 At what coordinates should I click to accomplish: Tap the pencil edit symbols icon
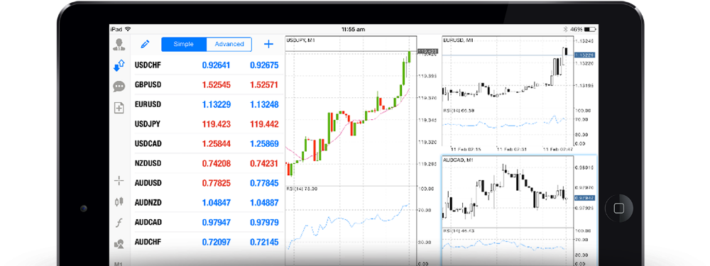(x=145, y=44)
